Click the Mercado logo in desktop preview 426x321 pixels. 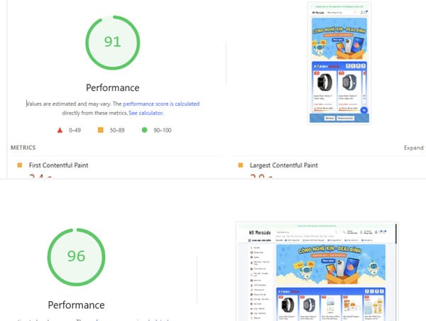click(x=260, y=233)
